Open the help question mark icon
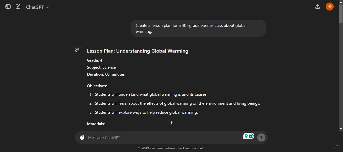Viewport: 343px width, 152px height. click(337, 146)
